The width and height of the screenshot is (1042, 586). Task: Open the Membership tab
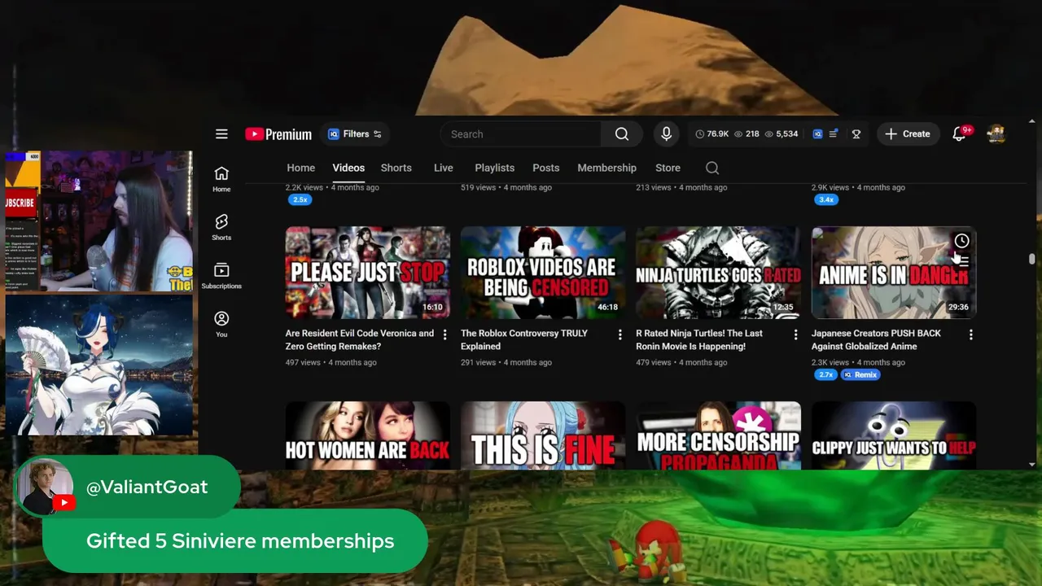coord(606,168)
